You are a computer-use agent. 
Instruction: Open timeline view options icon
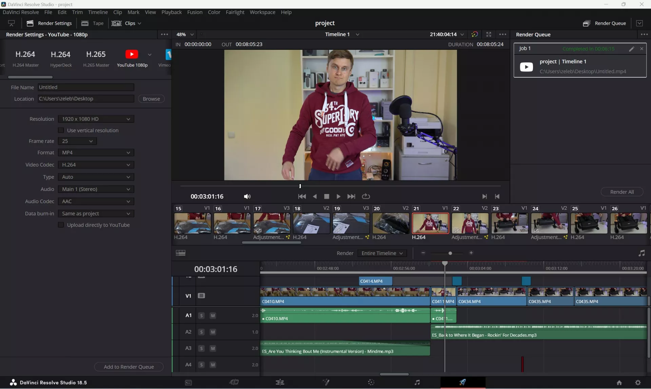point(180,253)
